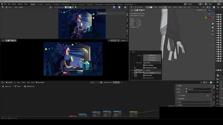Image resolution: width=223 pixels, height=125 pixels.
Task: Open image file folder icon
Action: coord(70,7)
